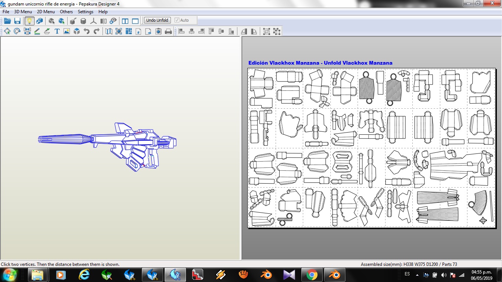
Task: Click the Undo Unfold button
Action: click(x=157, y=20)
